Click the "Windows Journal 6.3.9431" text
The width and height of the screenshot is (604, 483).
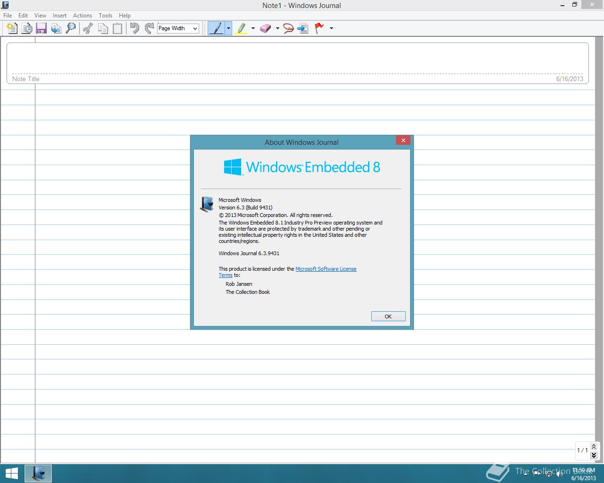(x=249, y=253)
